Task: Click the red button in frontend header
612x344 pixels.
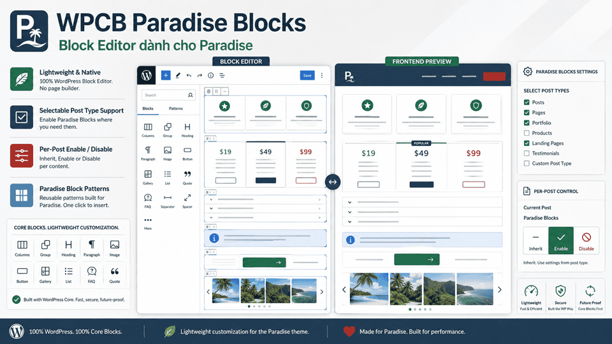Action: (494, 76)
